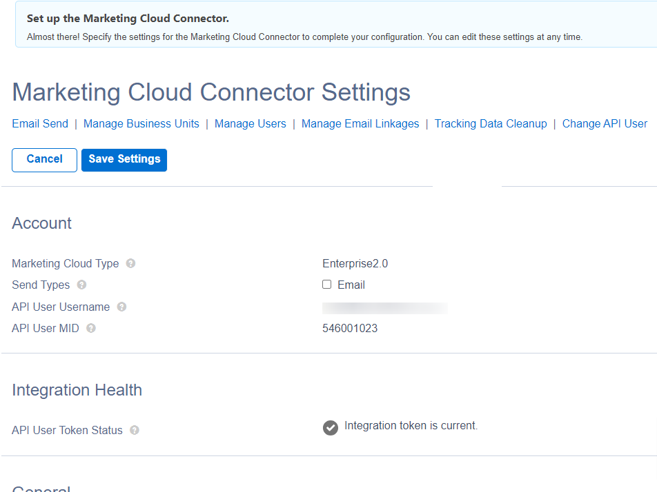This screenshot has height=492, width=657.
Task: Select Email Send from the navigation row
Action: tap(39, 124)
